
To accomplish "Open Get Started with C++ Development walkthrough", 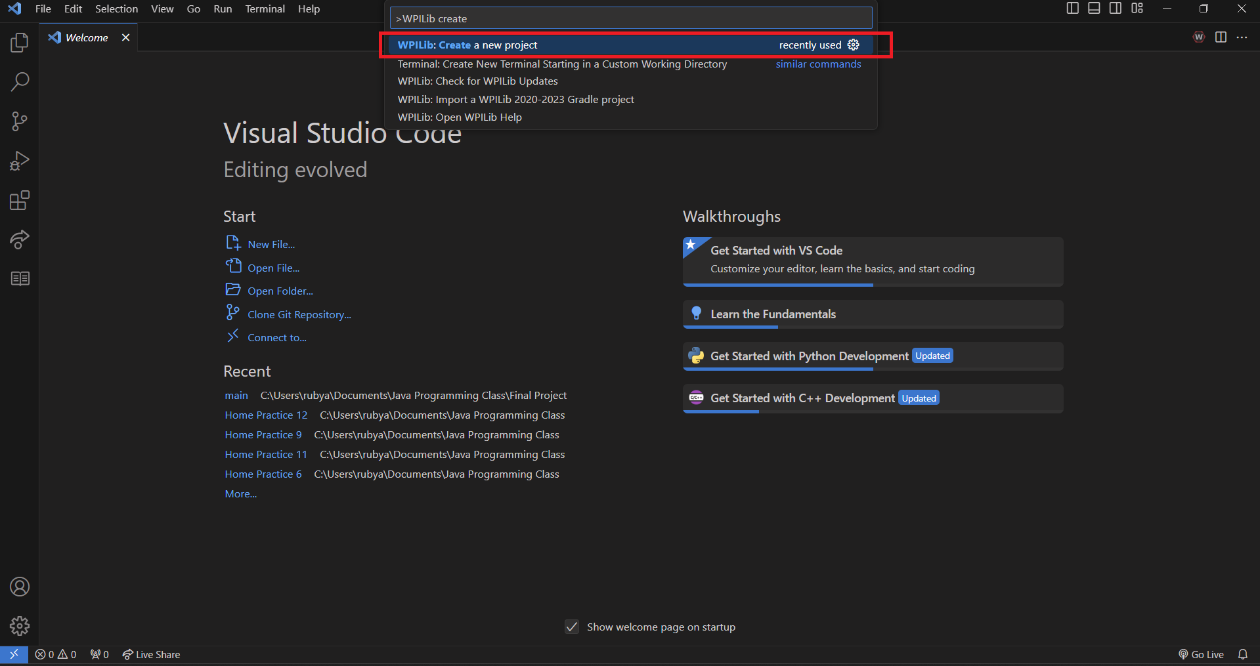I will coord(873,398).
